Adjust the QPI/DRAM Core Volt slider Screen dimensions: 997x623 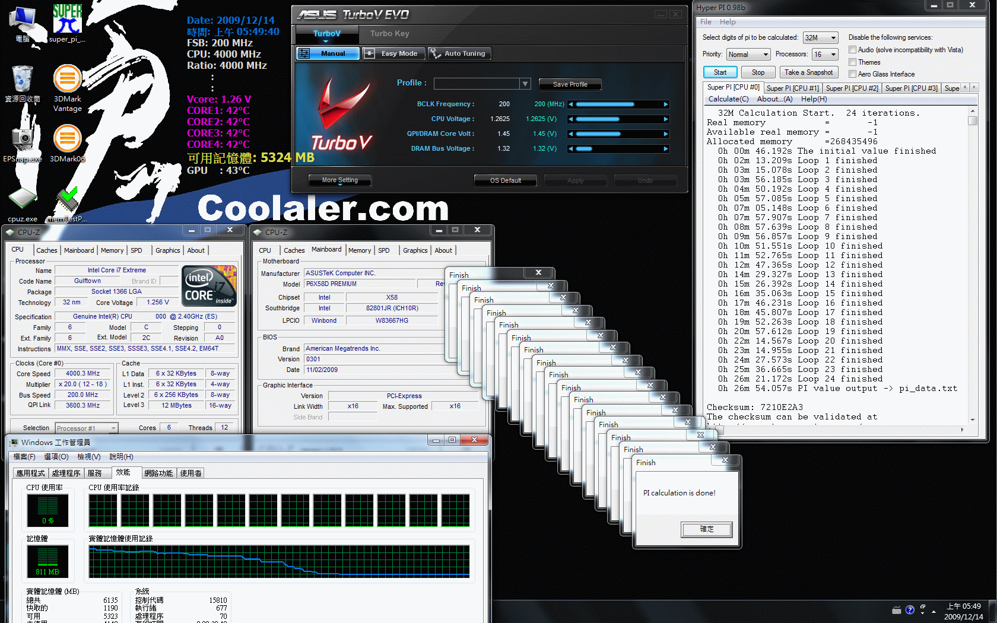pos(618,134)
